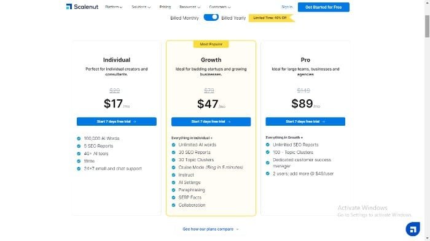Viewport: 430px width, 241px height.
Task: Click Get Started for Free button
Action: pyautogui.click(x=324, y=7)
